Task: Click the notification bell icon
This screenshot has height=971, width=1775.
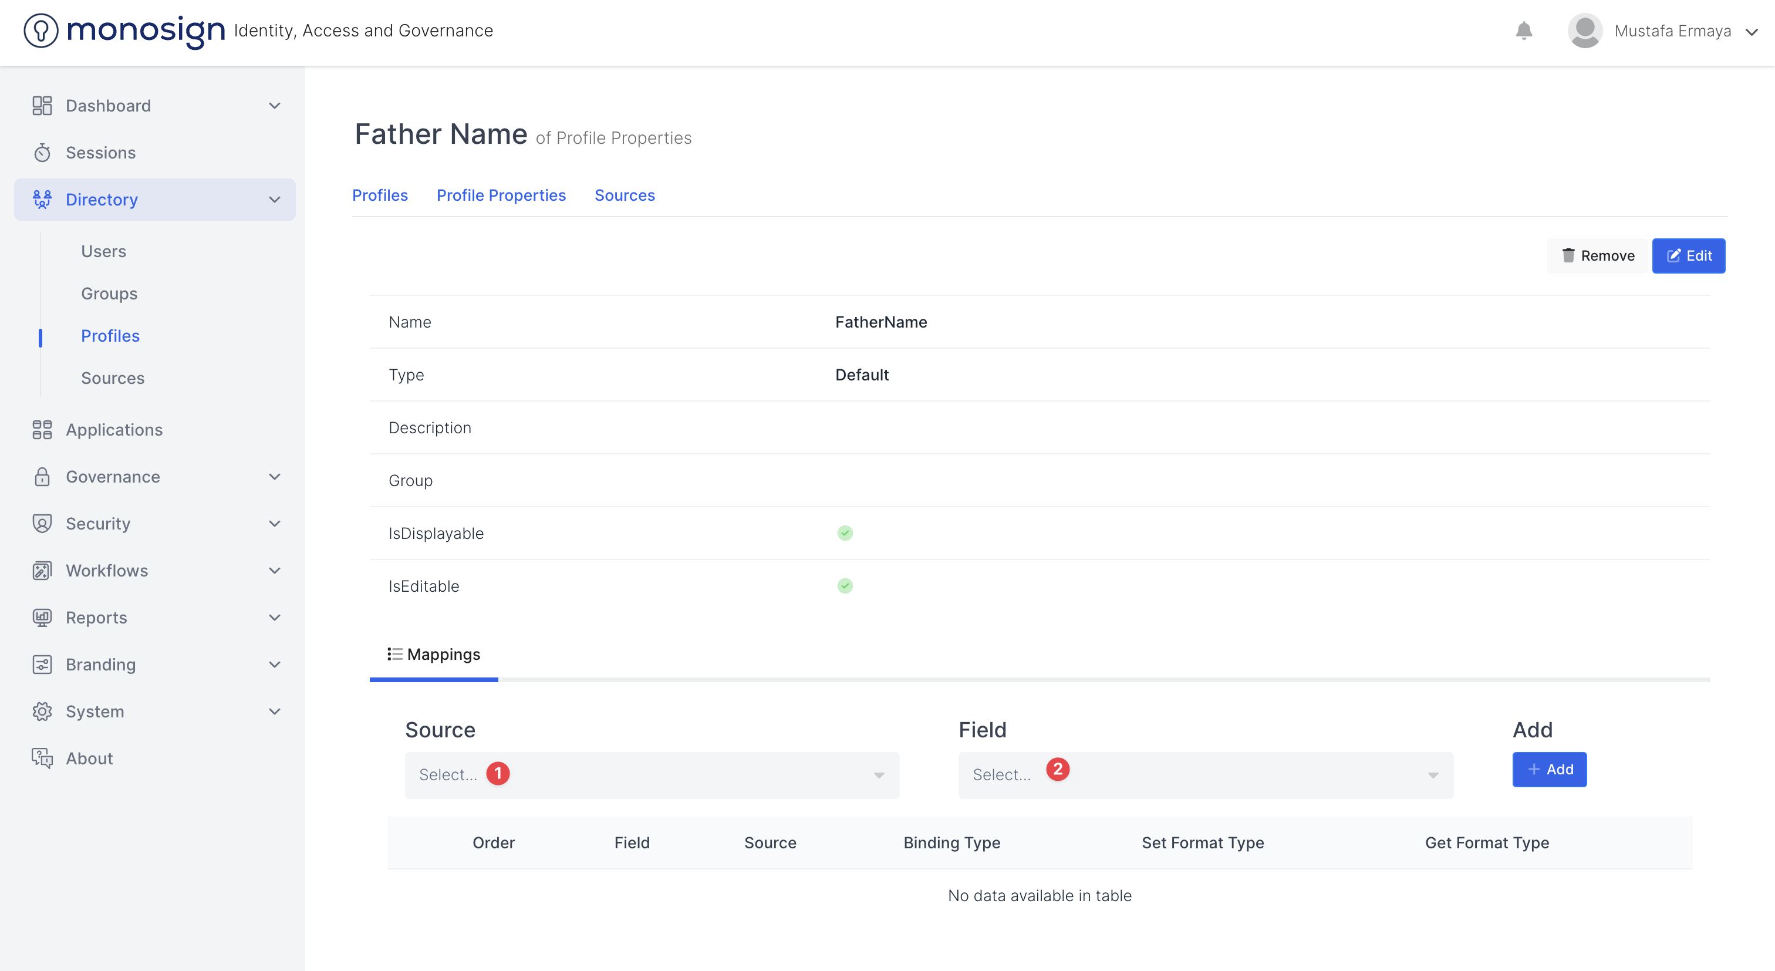Action: [1524, 31]
